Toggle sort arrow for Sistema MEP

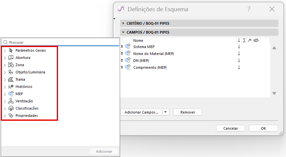[x=239, y=46]
